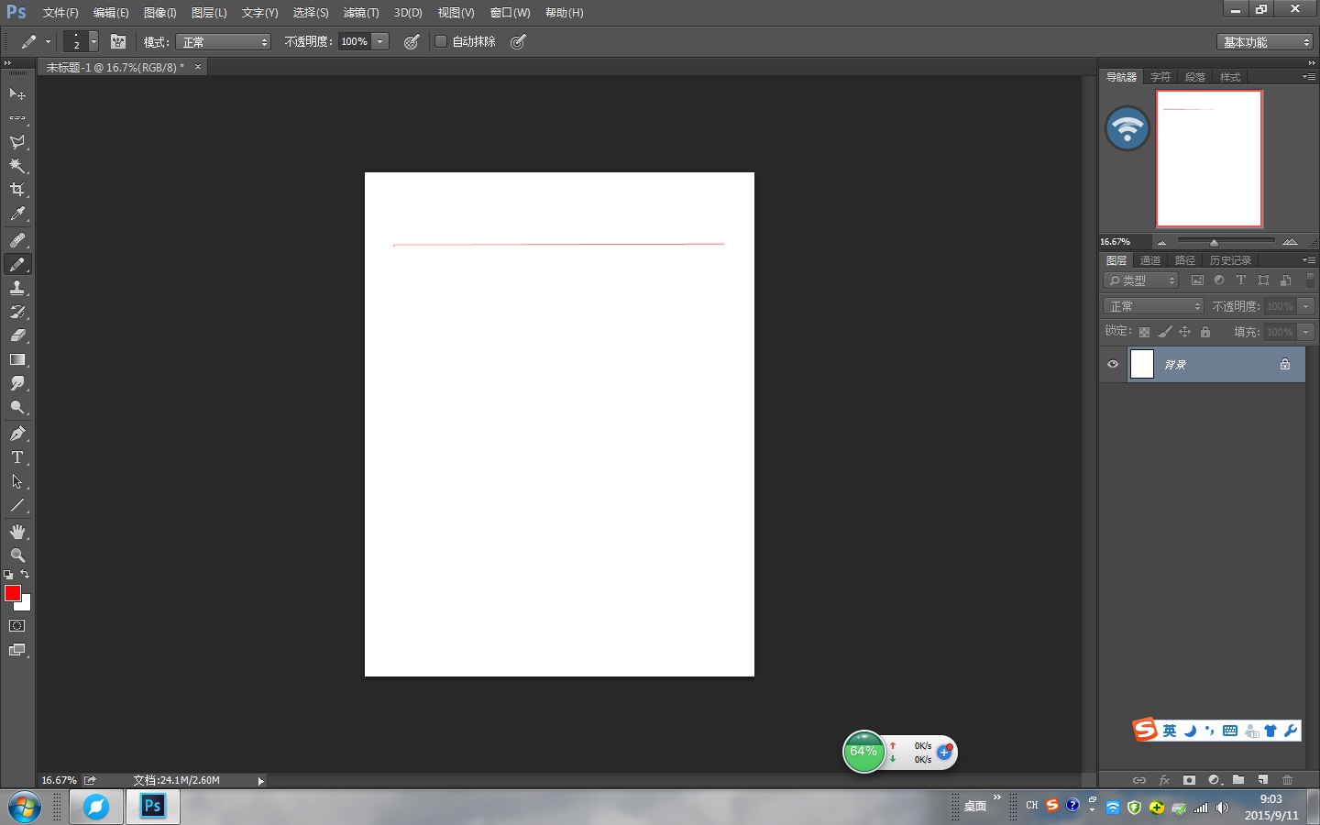Select the Horizontal Type tool
The image size is (1320, 825).
[x=17, y=457]
